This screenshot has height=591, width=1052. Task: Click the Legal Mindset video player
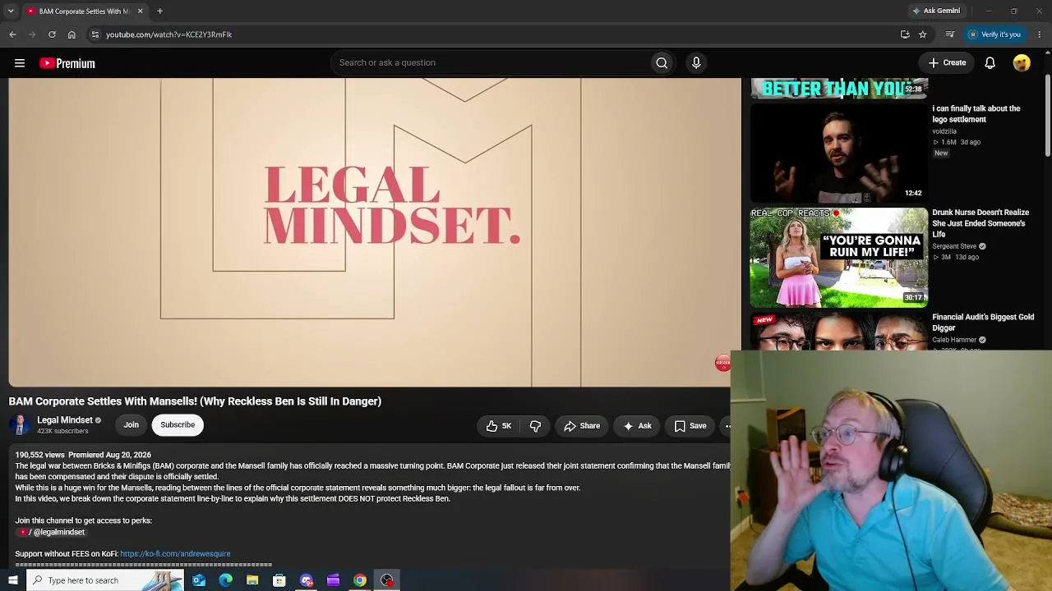click(x=375, y=232)
